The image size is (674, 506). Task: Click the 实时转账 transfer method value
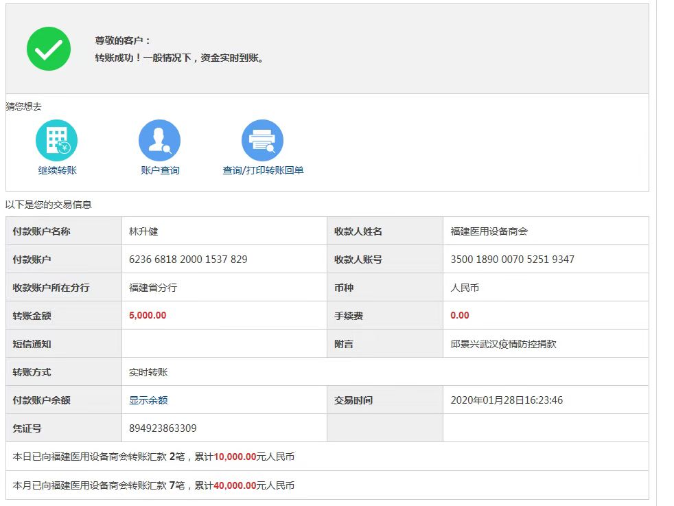pyautogui.click(x=148, y=372)
